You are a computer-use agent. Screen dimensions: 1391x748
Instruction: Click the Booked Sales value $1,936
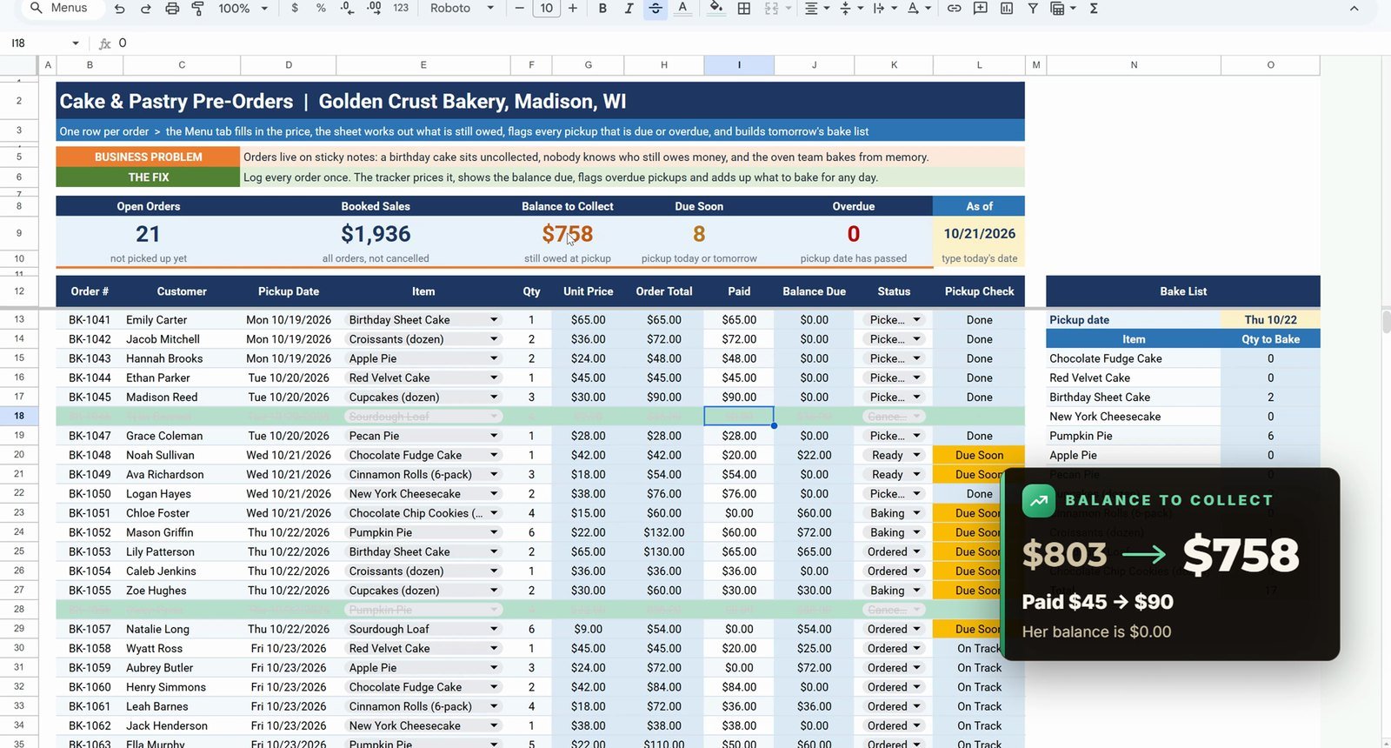376,234
